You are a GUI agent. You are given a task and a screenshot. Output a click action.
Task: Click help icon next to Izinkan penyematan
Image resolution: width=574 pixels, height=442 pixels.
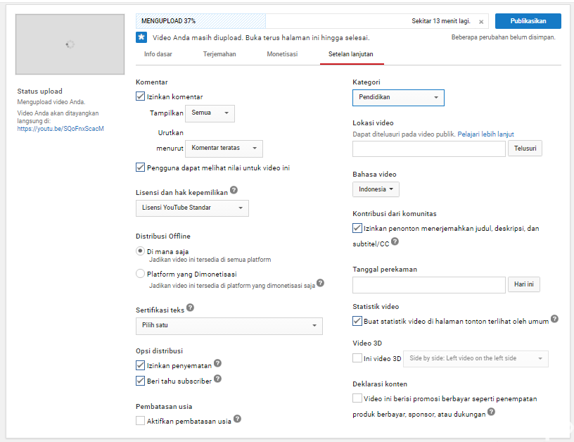pyautogui.click(x=217, y=363)
